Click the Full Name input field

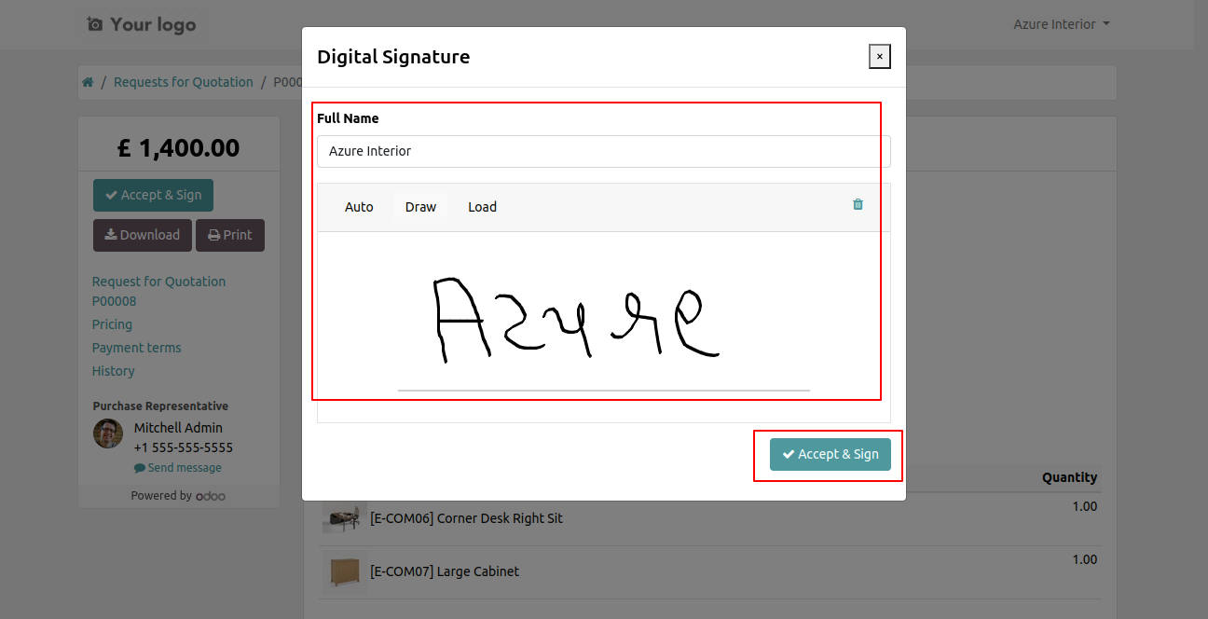604,151
